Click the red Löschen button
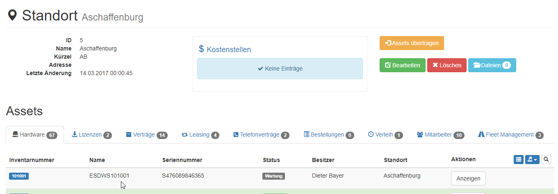 point(446,65)
